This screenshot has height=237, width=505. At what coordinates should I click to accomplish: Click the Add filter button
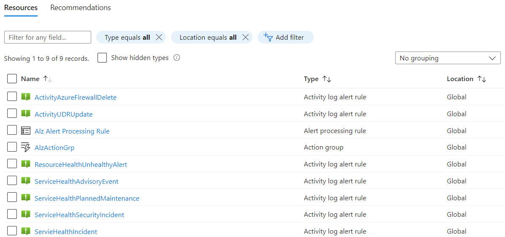click(285, 37)
